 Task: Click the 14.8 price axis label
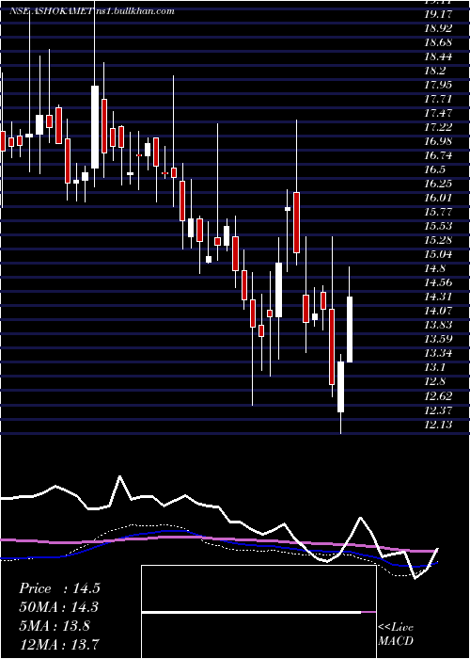click(x=434, y=268)
